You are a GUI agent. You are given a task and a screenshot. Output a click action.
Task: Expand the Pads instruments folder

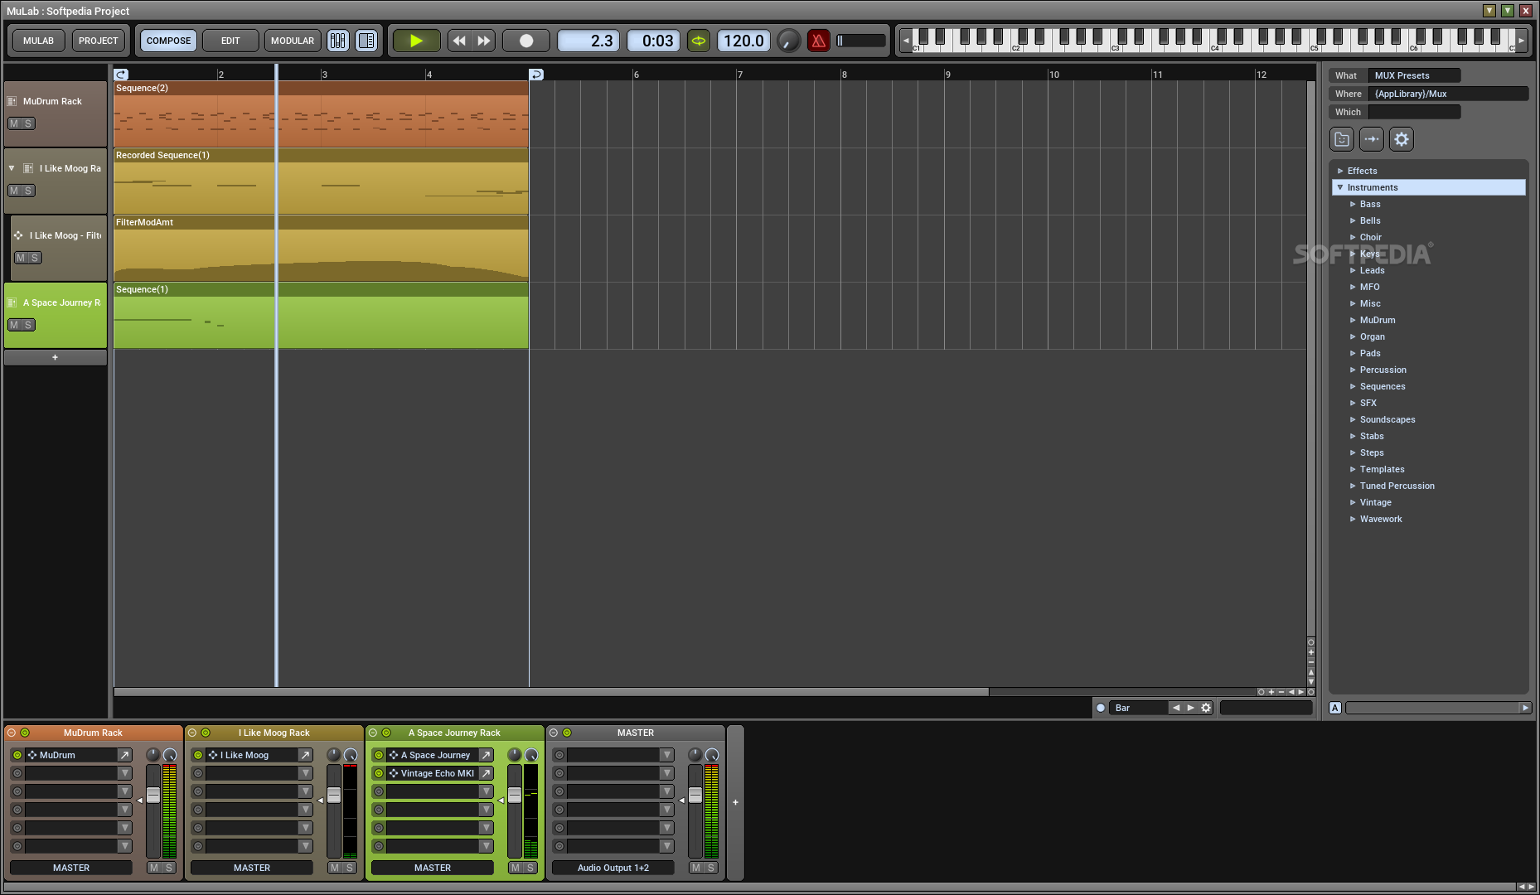(x=1353, y=353)
